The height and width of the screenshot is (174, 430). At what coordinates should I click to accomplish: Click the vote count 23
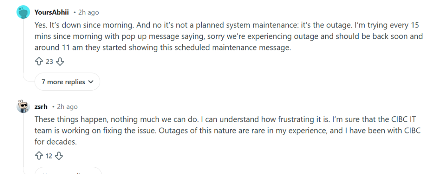49,62
